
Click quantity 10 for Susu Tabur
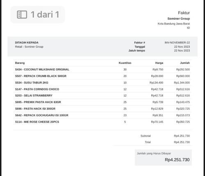pos(125,83)
